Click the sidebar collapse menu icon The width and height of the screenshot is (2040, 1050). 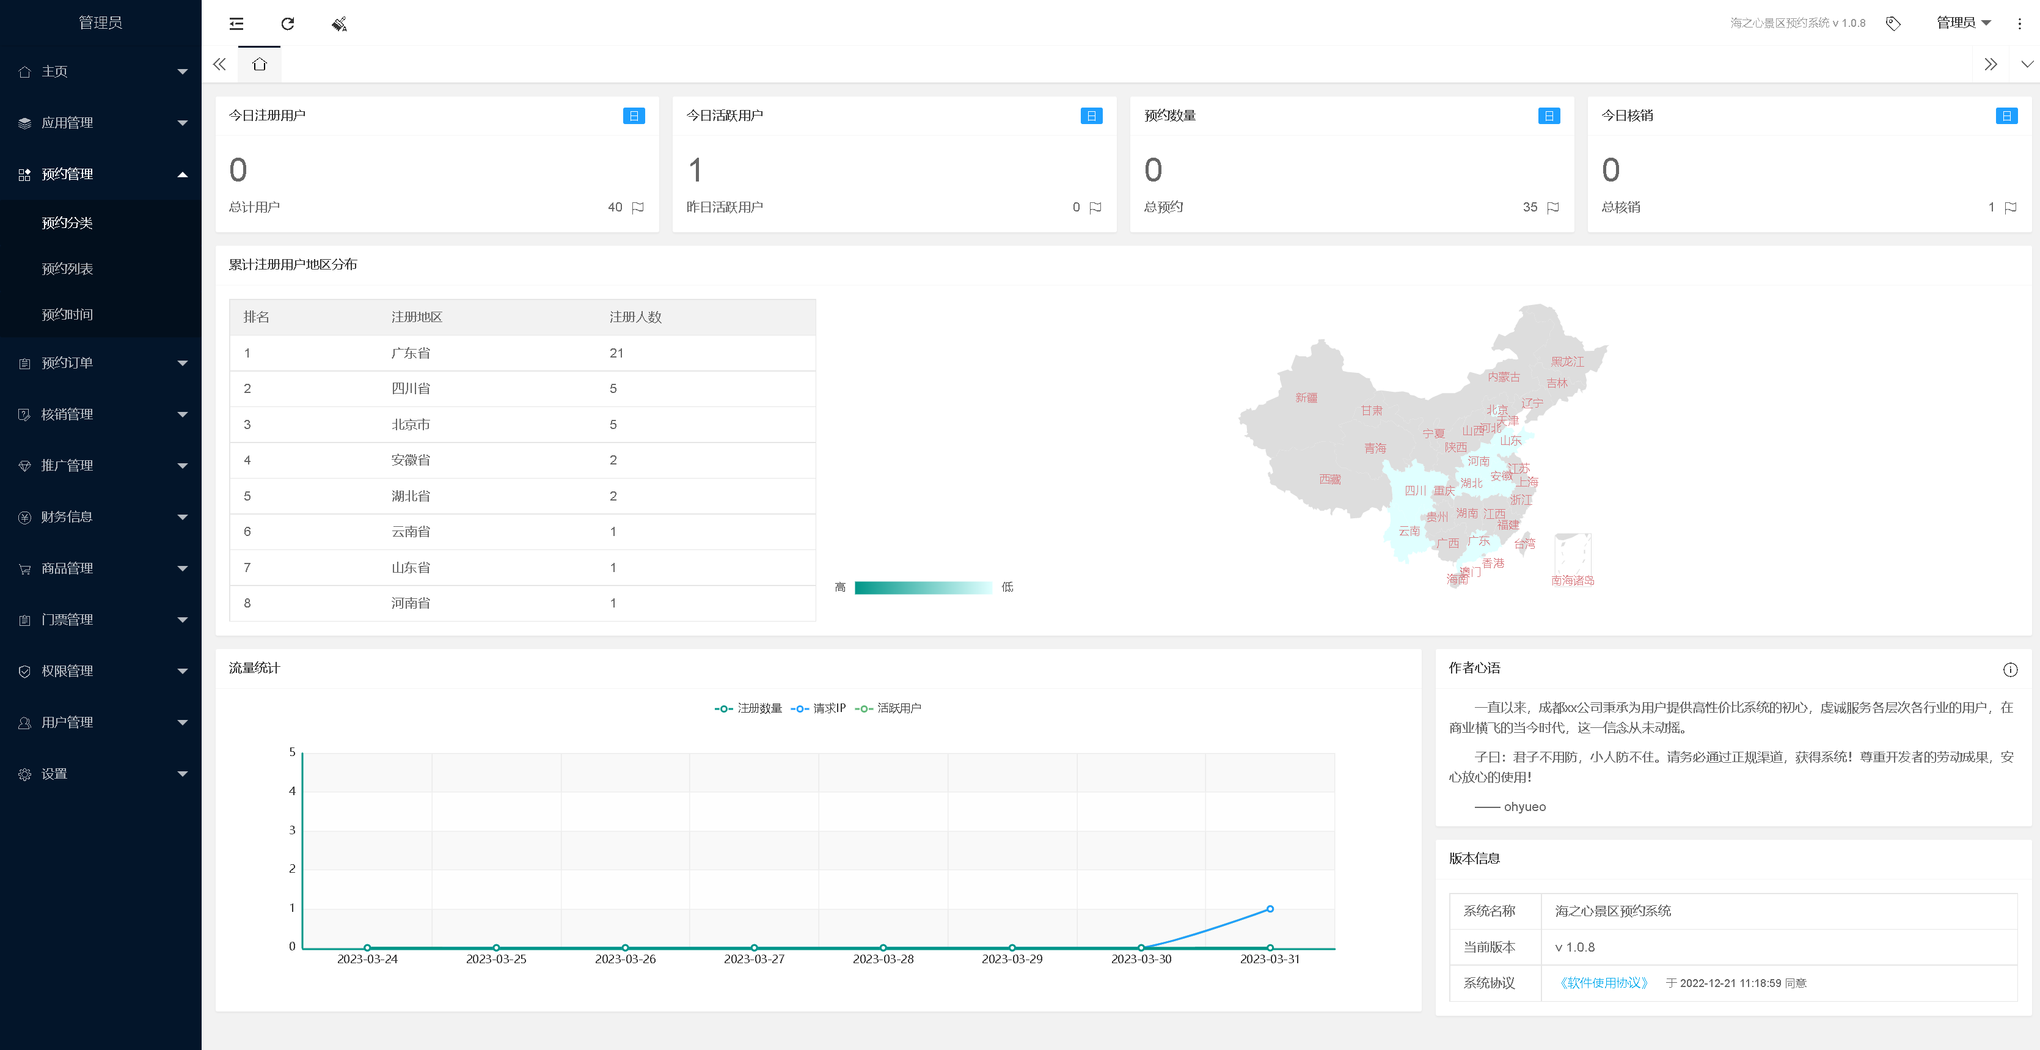(x=236, y=24)
